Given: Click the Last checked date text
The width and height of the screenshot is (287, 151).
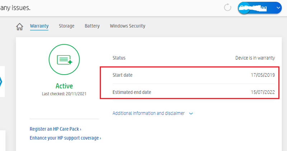Looking at the screenshot, I should pos(64,94).
